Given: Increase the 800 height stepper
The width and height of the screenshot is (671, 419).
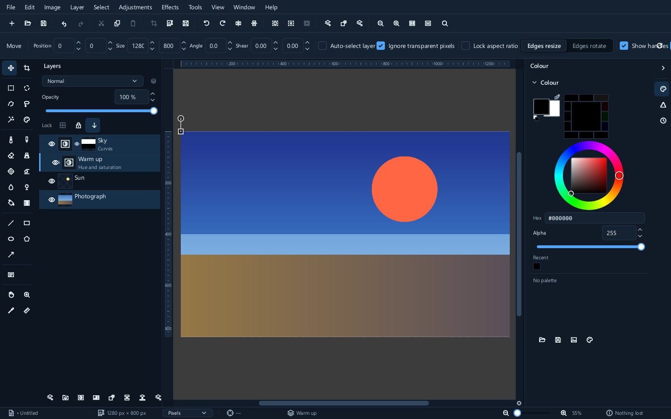Looking at the screenshot, I should [x=184, y=42].
